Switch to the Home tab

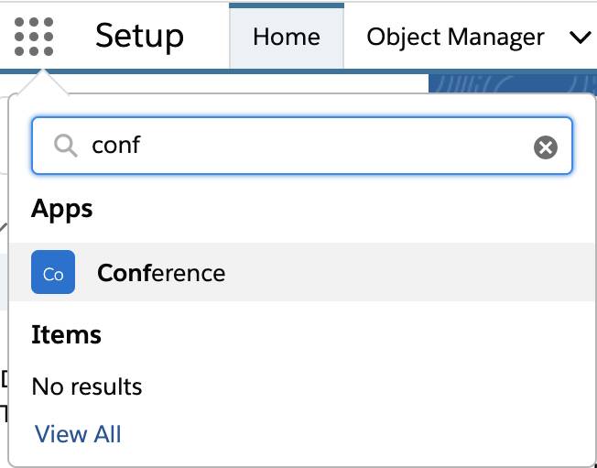point(287,37)
